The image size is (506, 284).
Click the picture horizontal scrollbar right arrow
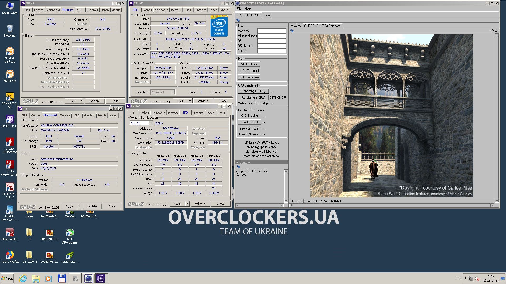[492, 205]
